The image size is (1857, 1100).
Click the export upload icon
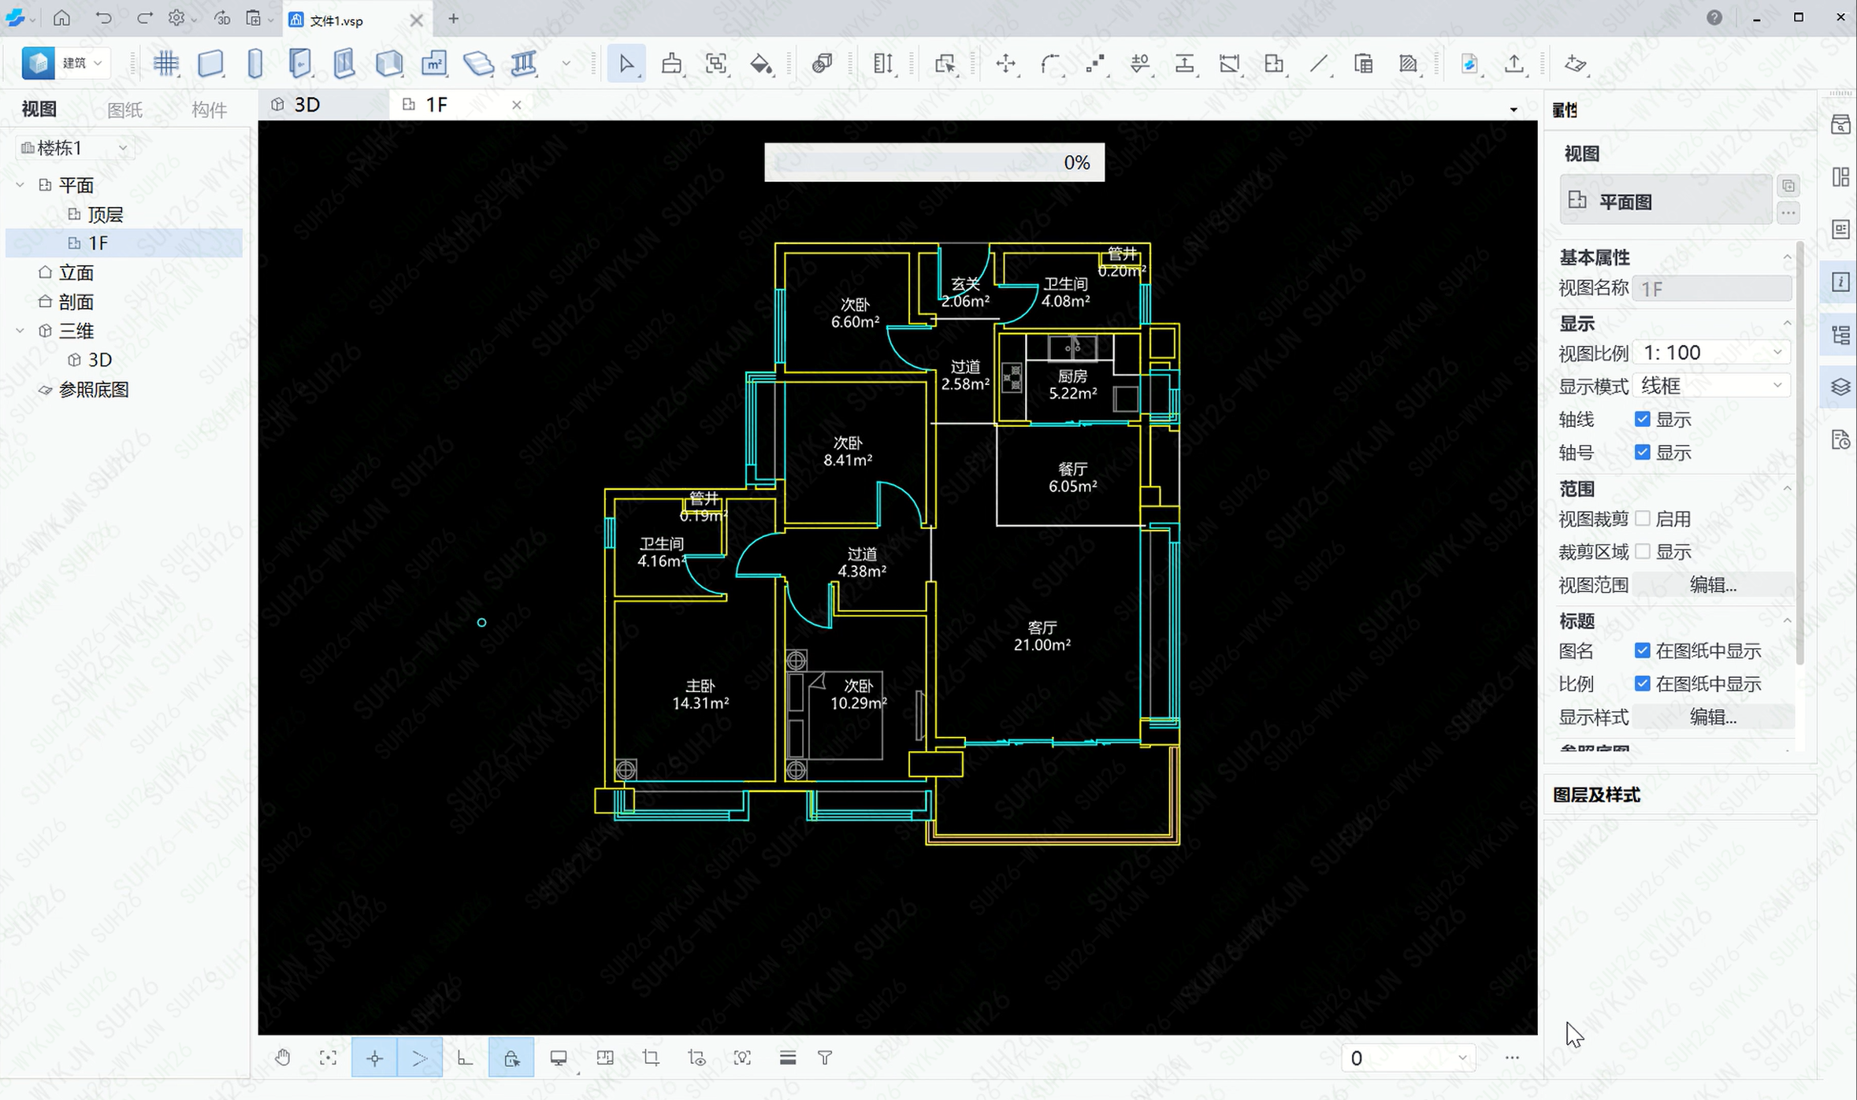[1513, 64]
